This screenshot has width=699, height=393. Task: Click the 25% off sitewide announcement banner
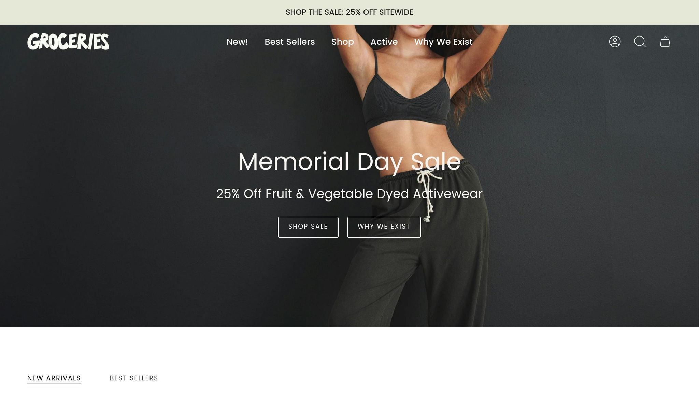pos(349,12)
